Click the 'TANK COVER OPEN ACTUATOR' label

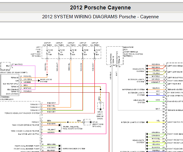[26, 125]
